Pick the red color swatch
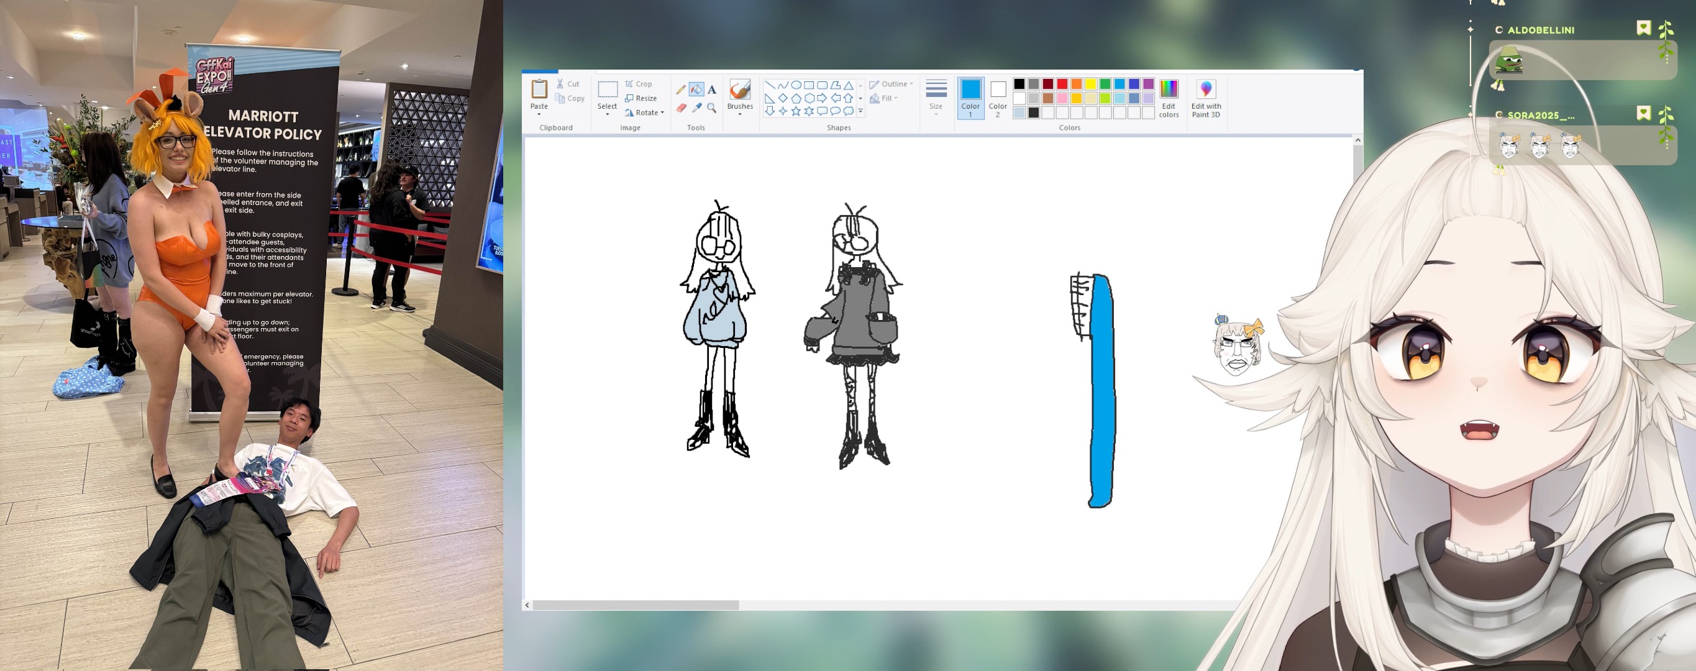This screenshot has width=1696, height=671. pos(1062,84)
